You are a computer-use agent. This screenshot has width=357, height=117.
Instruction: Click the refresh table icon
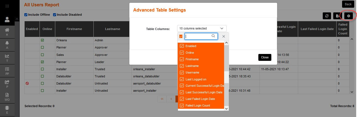click(327, 16)
